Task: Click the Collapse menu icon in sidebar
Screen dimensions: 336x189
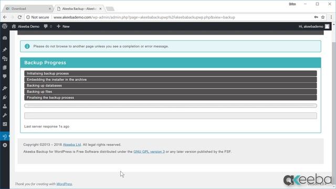Action: pos(5,145)
